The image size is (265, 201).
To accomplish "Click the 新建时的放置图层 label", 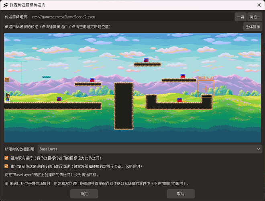I will pos(19,149).
